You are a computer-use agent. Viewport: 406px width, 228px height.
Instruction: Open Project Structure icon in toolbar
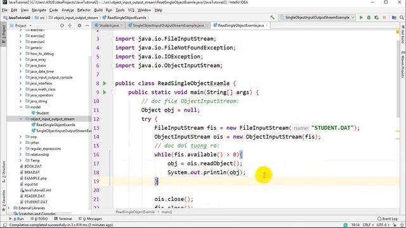click(394, 18)
